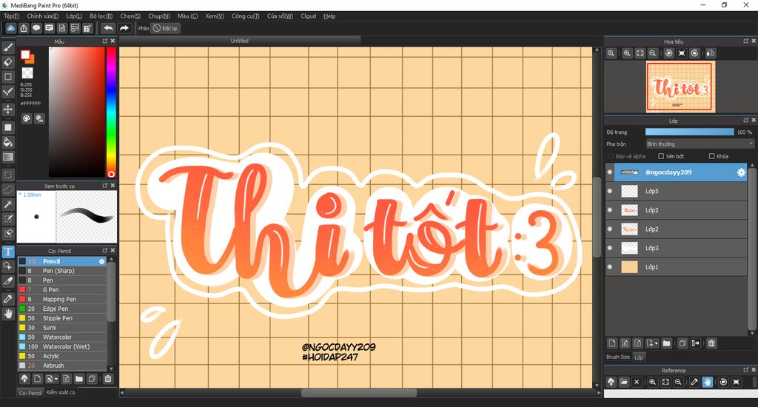The height and width of the screenshot is (407, 758).
Task: Select the Move tool
Action: (8, 109)
